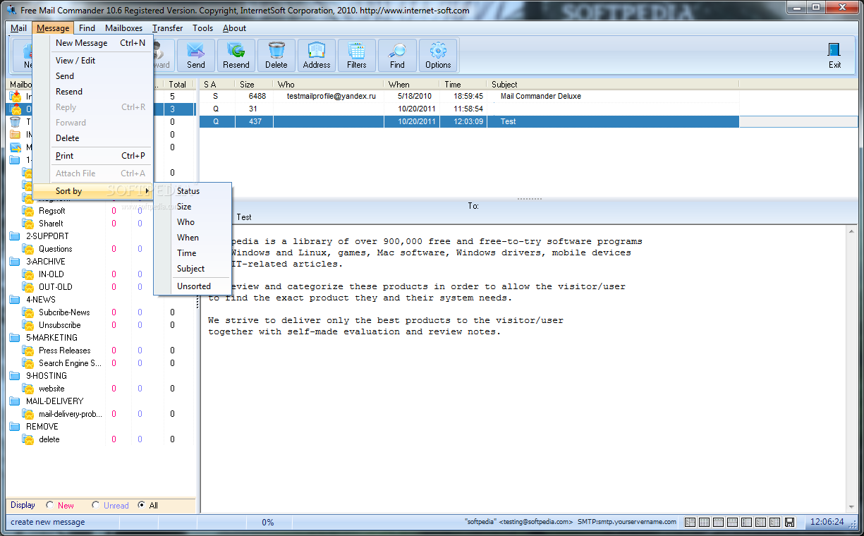
Task: Click the Find magnifier toolbar icon
Action: tap(397, 55)
